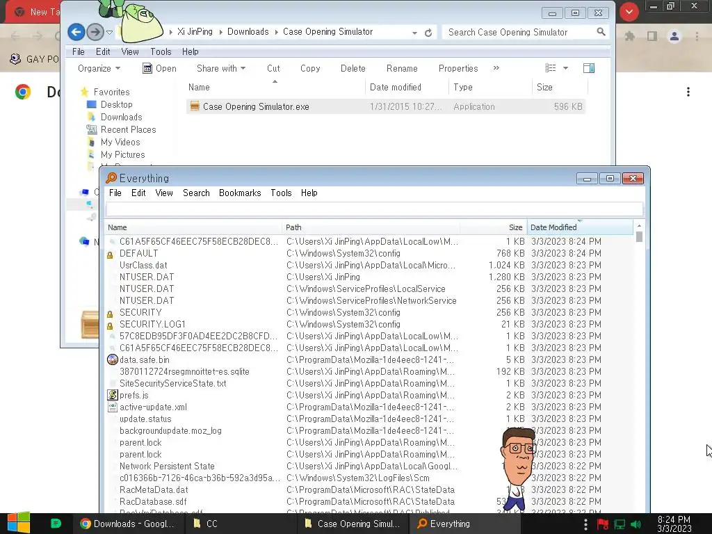This screenshot has width=712, height=534.
Task: Click the Delete toolbar button
Action: 353,68
